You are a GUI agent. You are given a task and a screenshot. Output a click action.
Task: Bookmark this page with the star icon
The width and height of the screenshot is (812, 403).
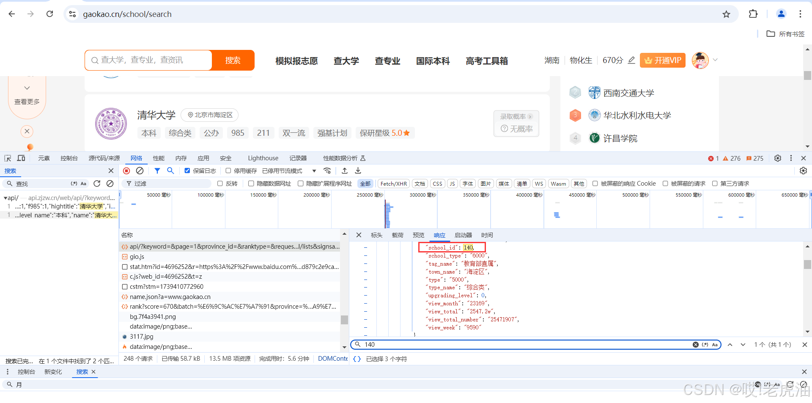(726, 14)
